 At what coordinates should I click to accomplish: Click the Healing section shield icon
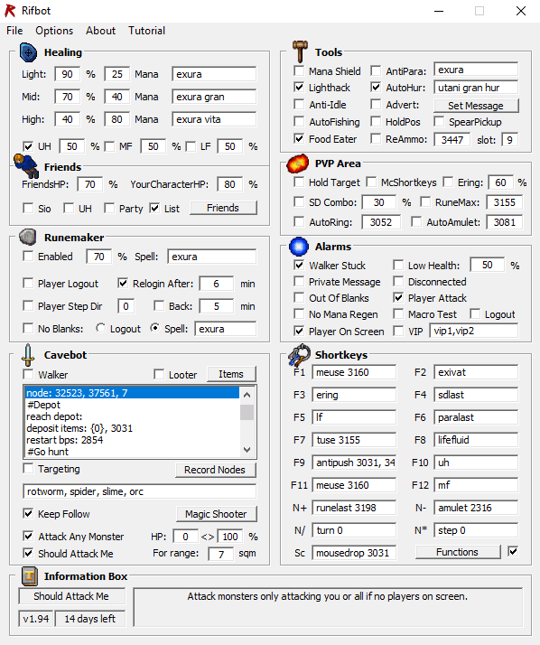28,52
